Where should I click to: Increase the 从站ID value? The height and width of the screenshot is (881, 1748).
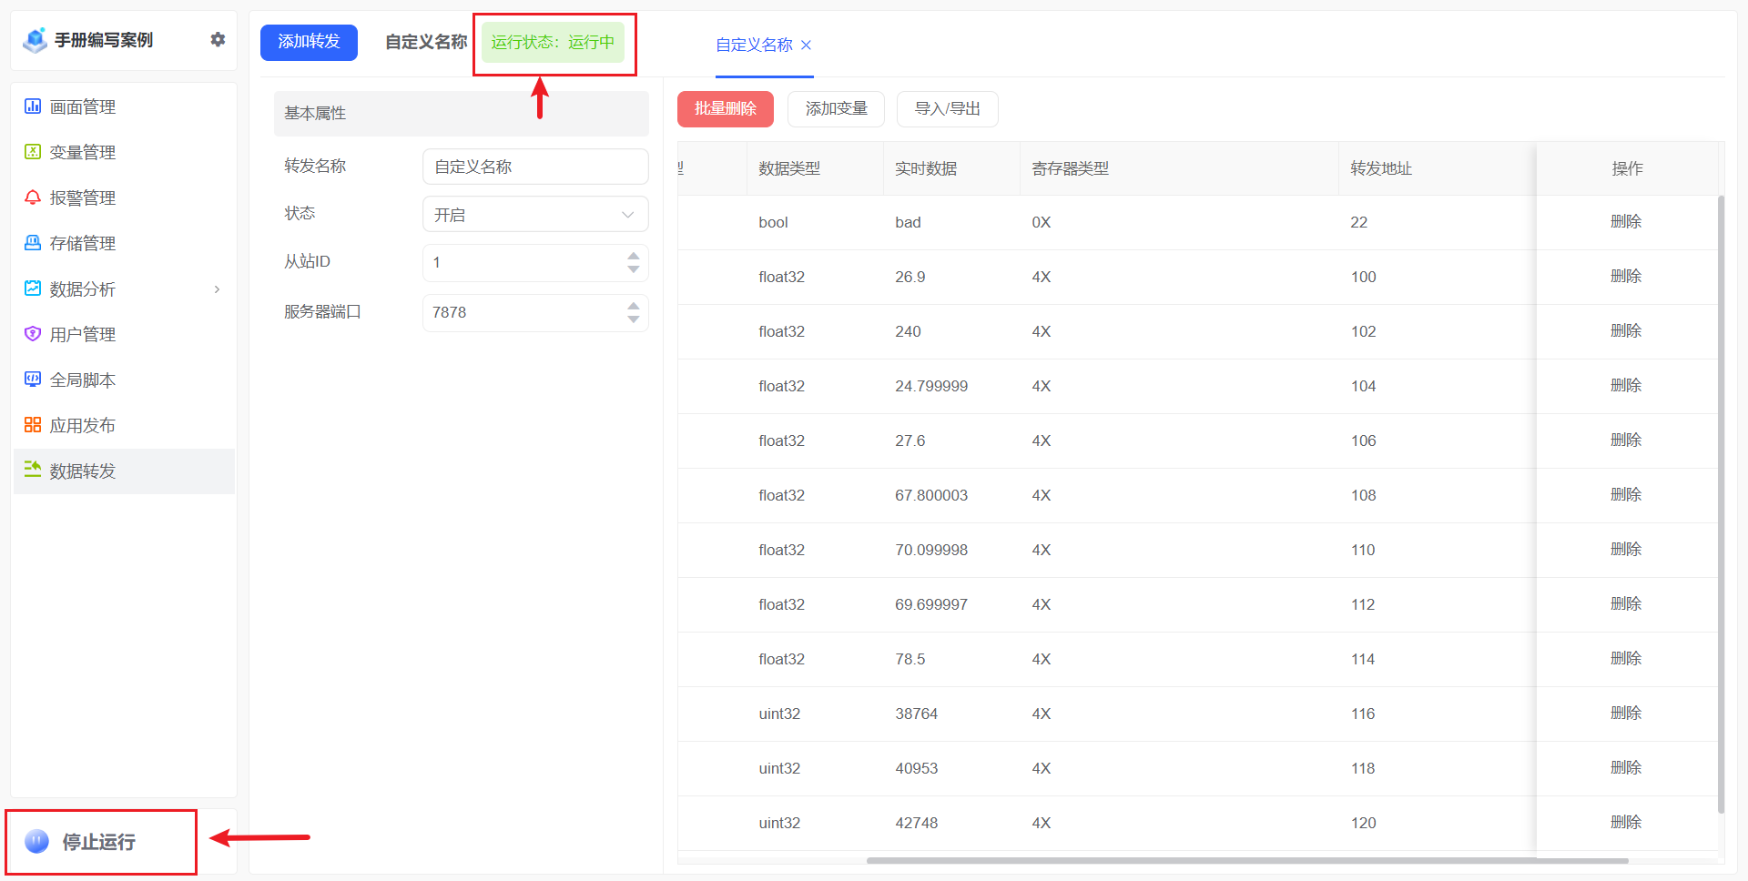point(634,257)
